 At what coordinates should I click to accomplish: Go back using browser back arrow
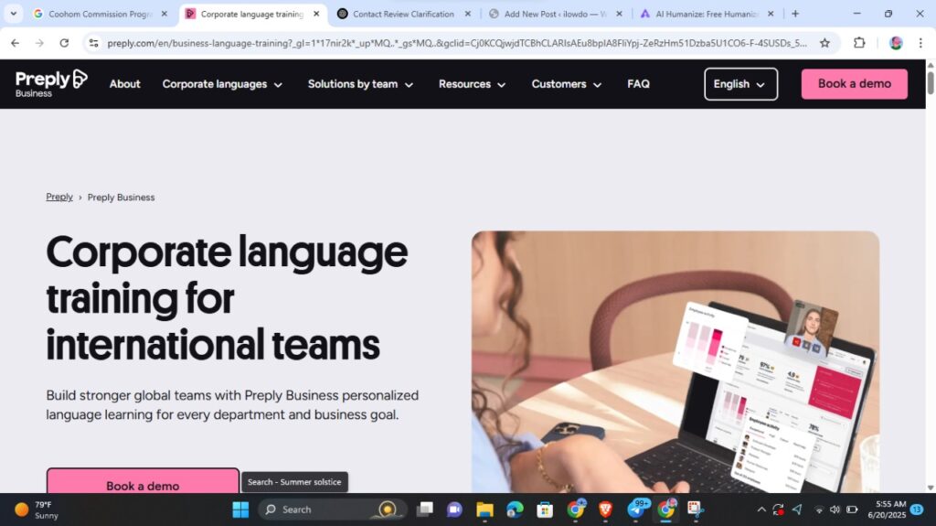15,43
